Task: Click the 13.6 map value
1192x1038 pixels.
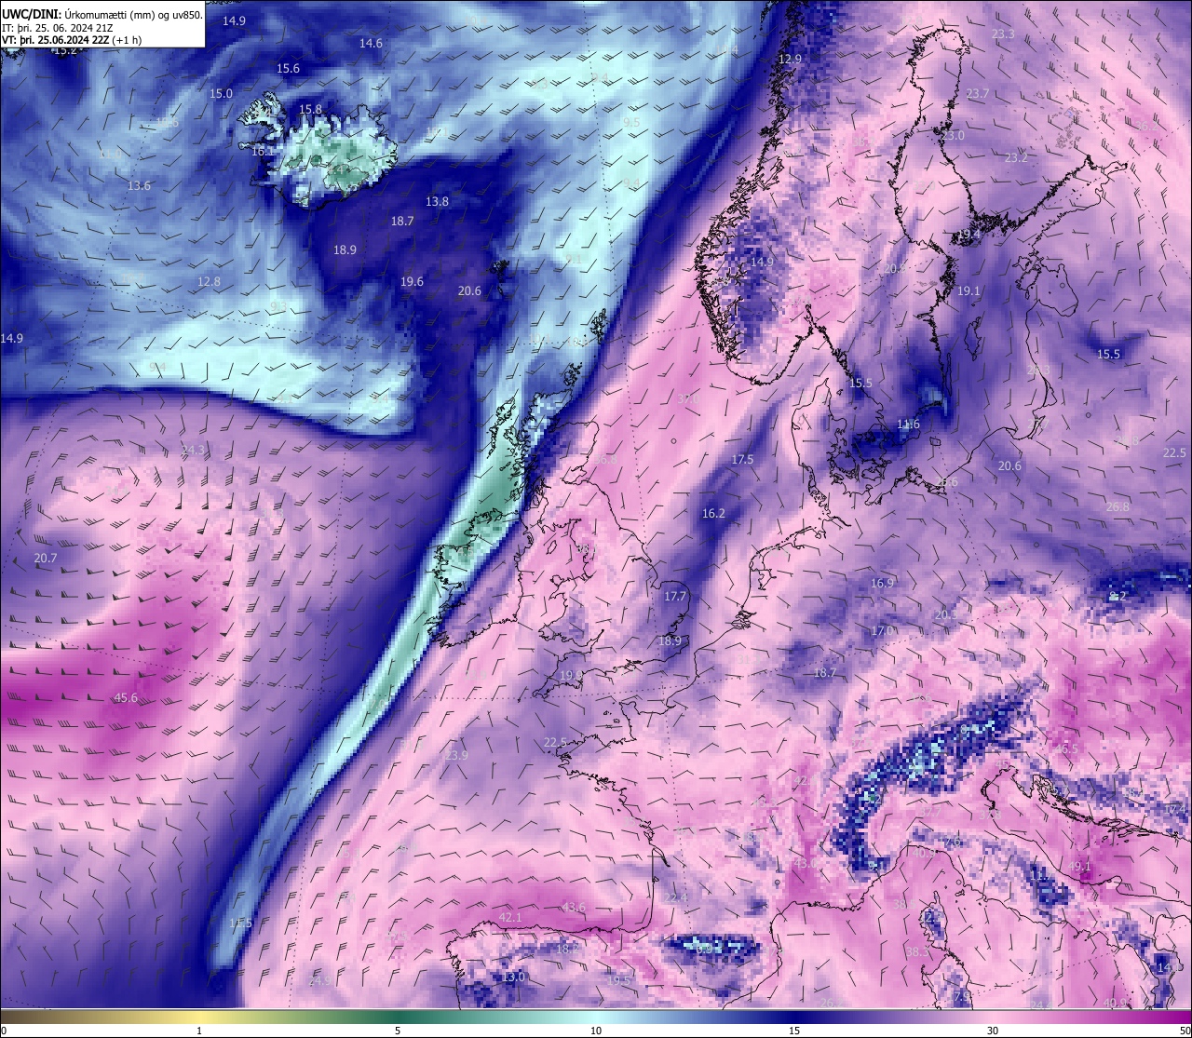Action: [x=139, y=185]
